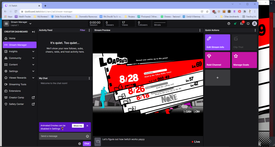Click the Views count stat
Image resolution: width=275 pixels, height=147 pixels.
tap(127, 24)
